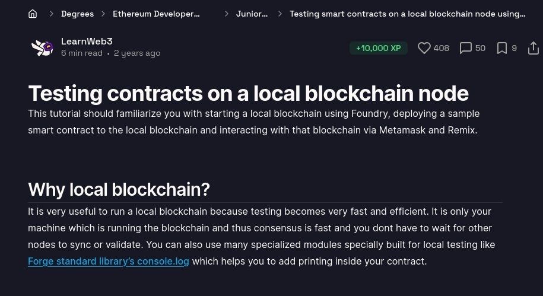543x296 pixels.
Task: Click the Testing contracts main heading
Action: [x=248, y=93]
